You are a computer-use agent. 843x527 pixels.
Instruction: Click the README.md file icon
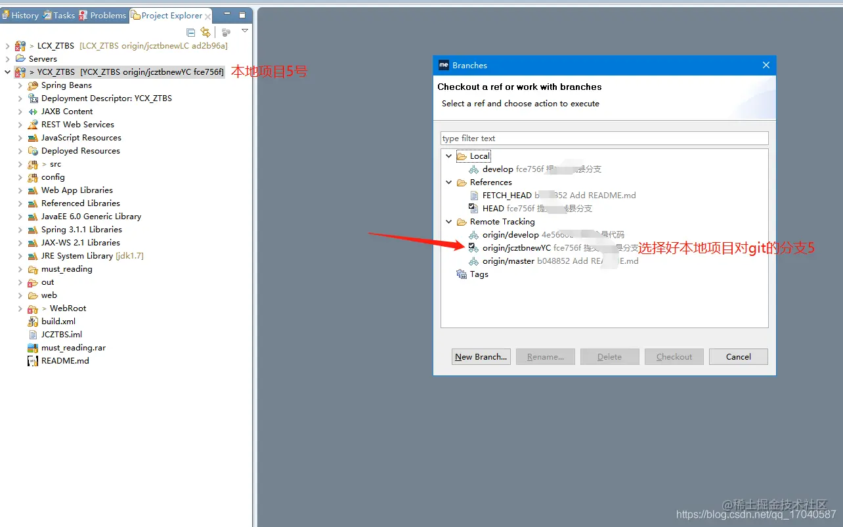coord(33,361)
